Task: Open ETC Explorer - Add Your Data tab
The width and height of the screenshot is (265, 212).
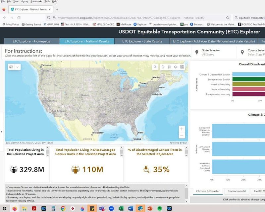Action: click(214, 41)
